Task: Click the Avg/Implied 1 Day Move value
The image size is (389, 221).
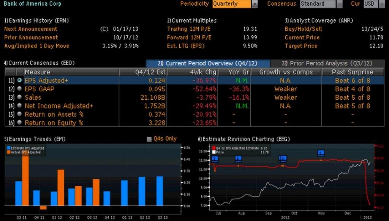Action: [x=120, y=46]
